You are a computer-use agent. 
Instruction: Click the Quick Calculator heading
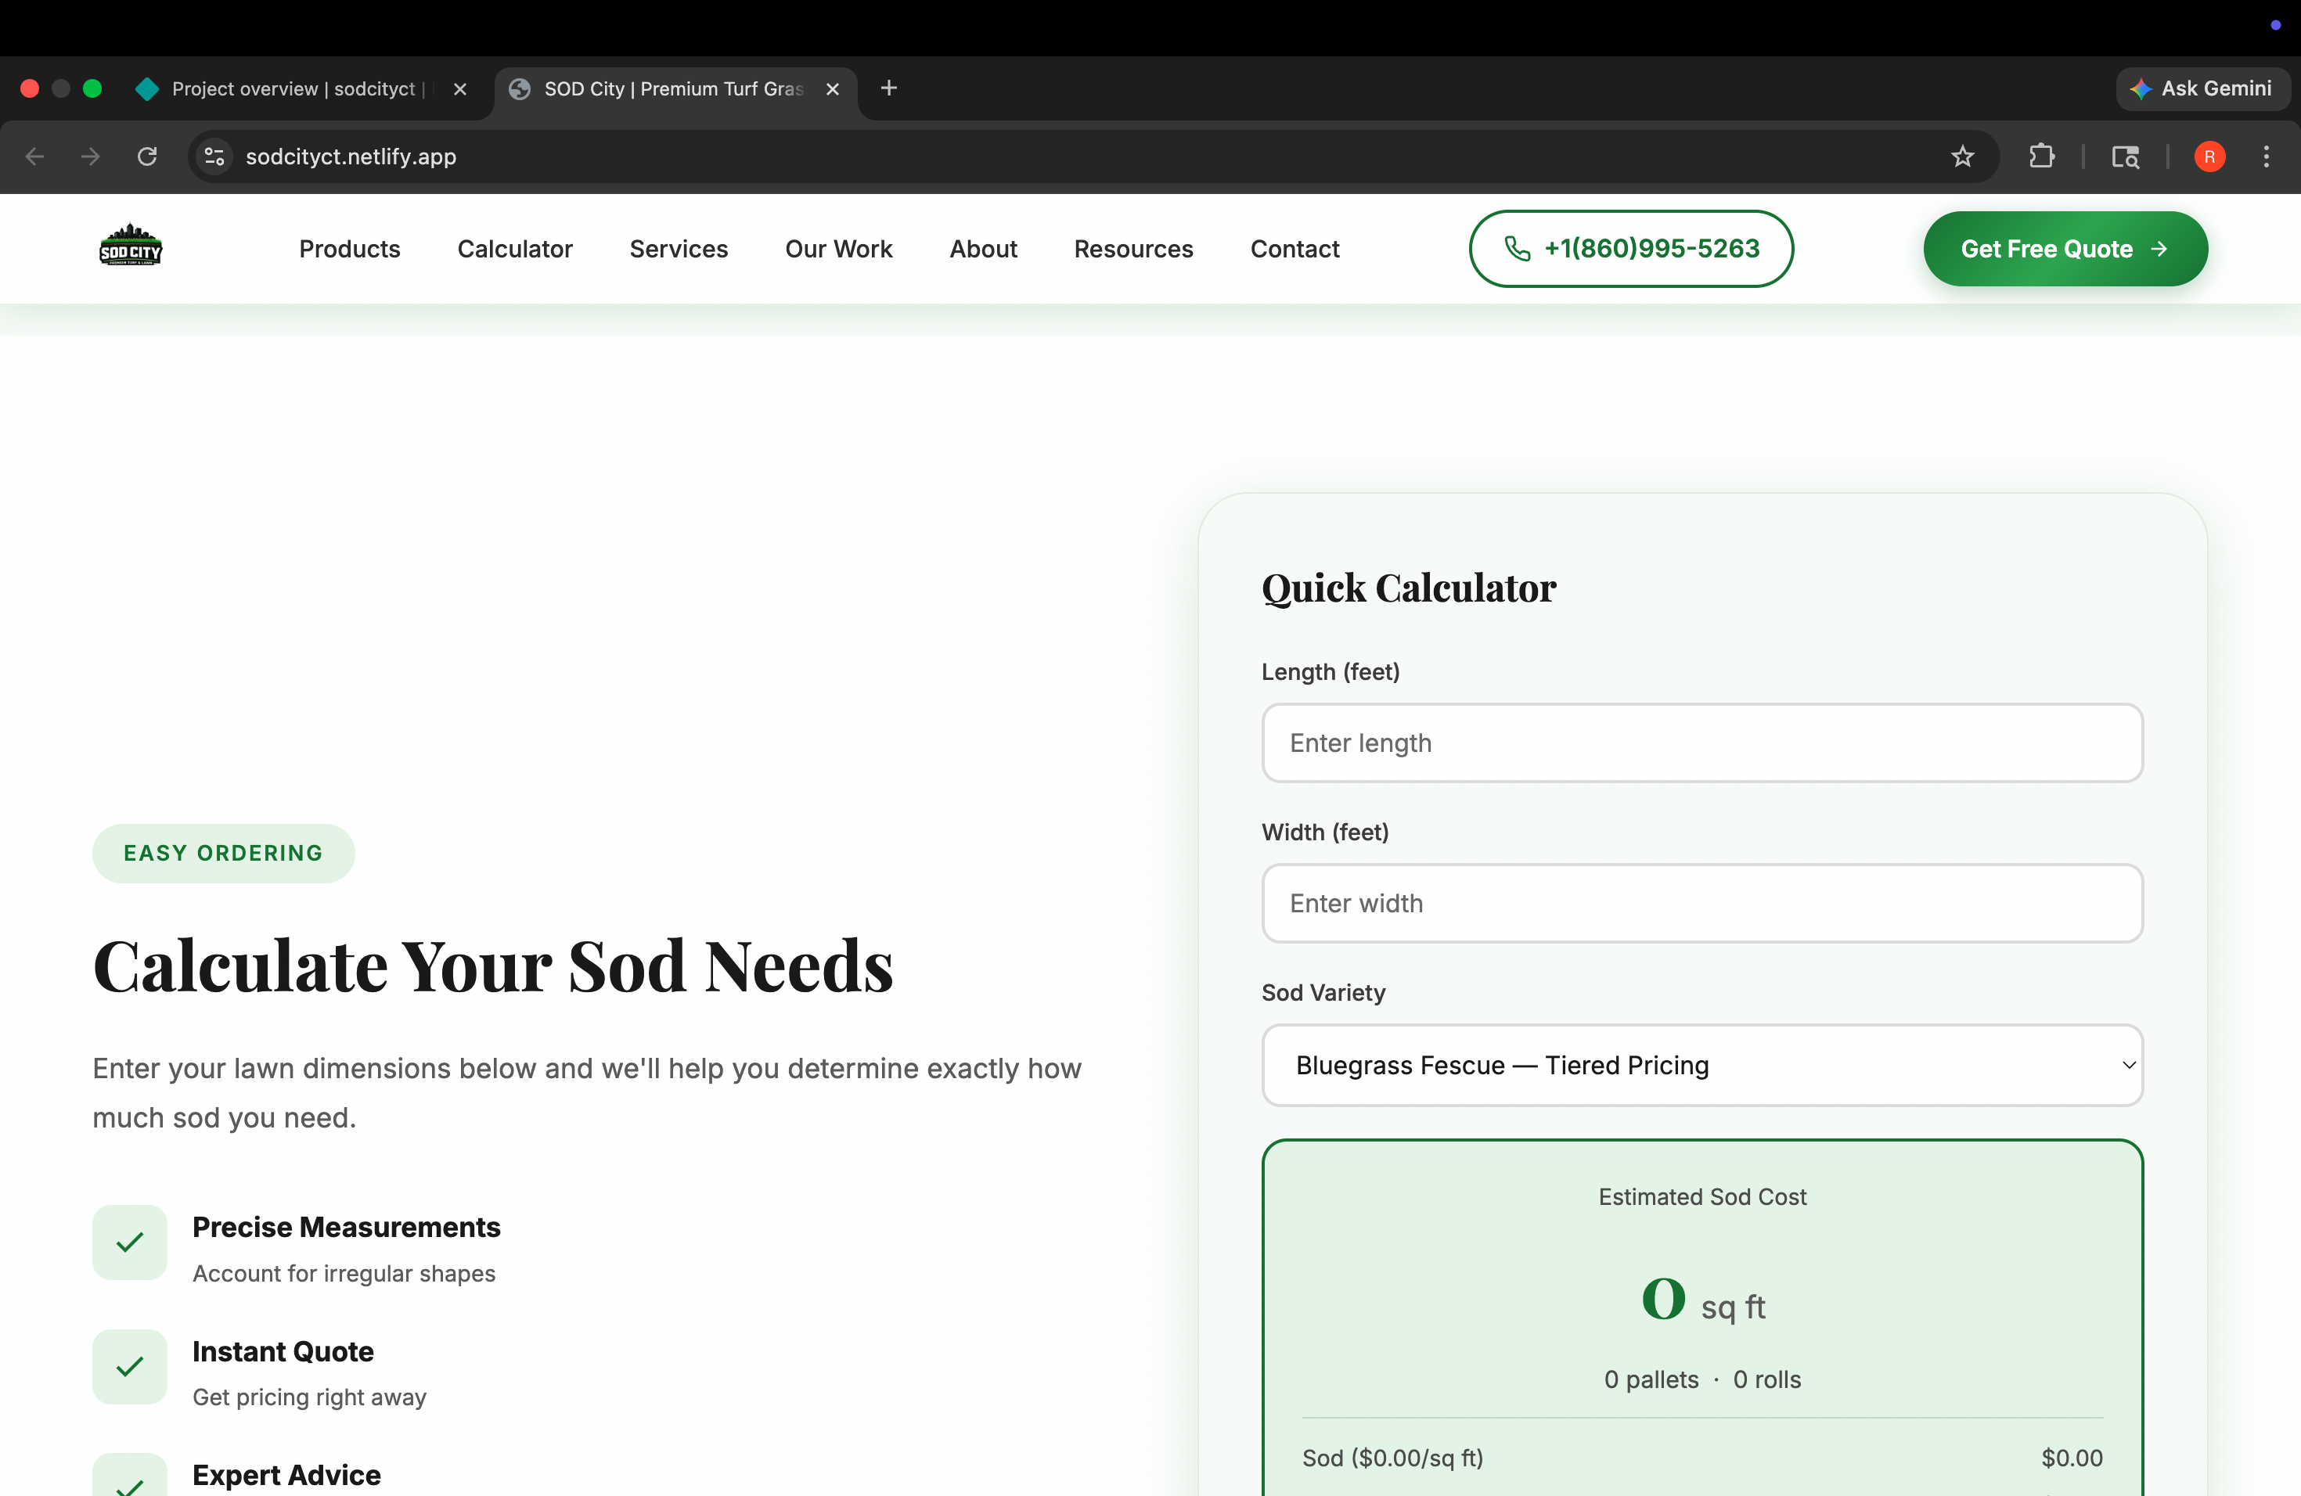click(1409, 588)
